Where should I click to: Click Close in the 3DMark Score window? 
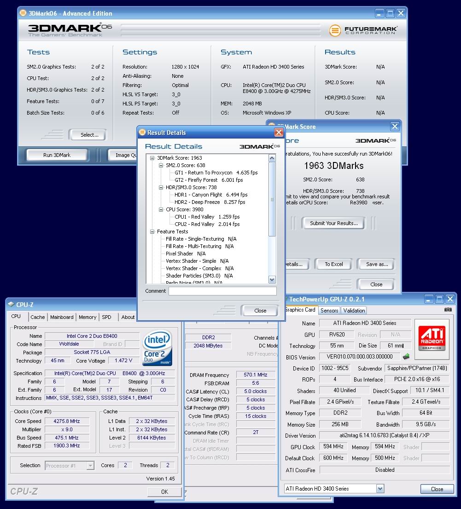click(x=376, y=284)
